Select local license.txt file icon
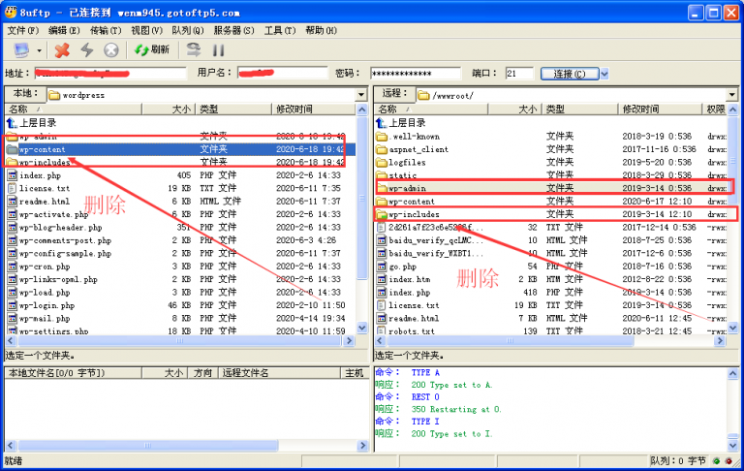Screen dimensions: 744x471 (x=13, y=188)
